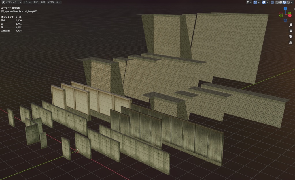Click the red X axis on gizmo
The image size is (295, 180).
pos(290,16)
